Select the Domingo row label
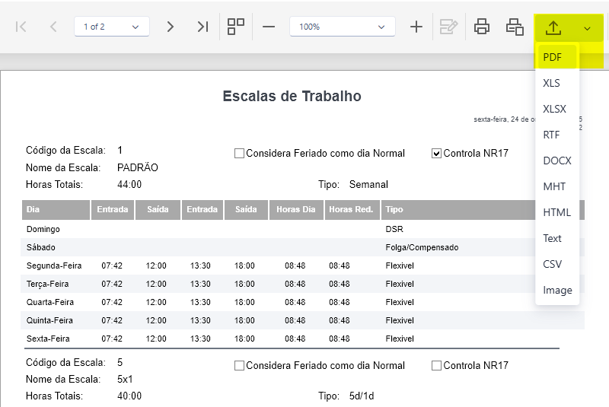This screenshot has height=407, width=609. (43, 229)
